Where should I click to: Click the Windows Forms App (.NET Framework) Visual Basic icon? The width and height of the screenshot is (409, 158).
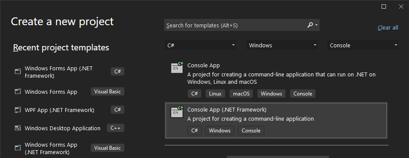point(18,148)
